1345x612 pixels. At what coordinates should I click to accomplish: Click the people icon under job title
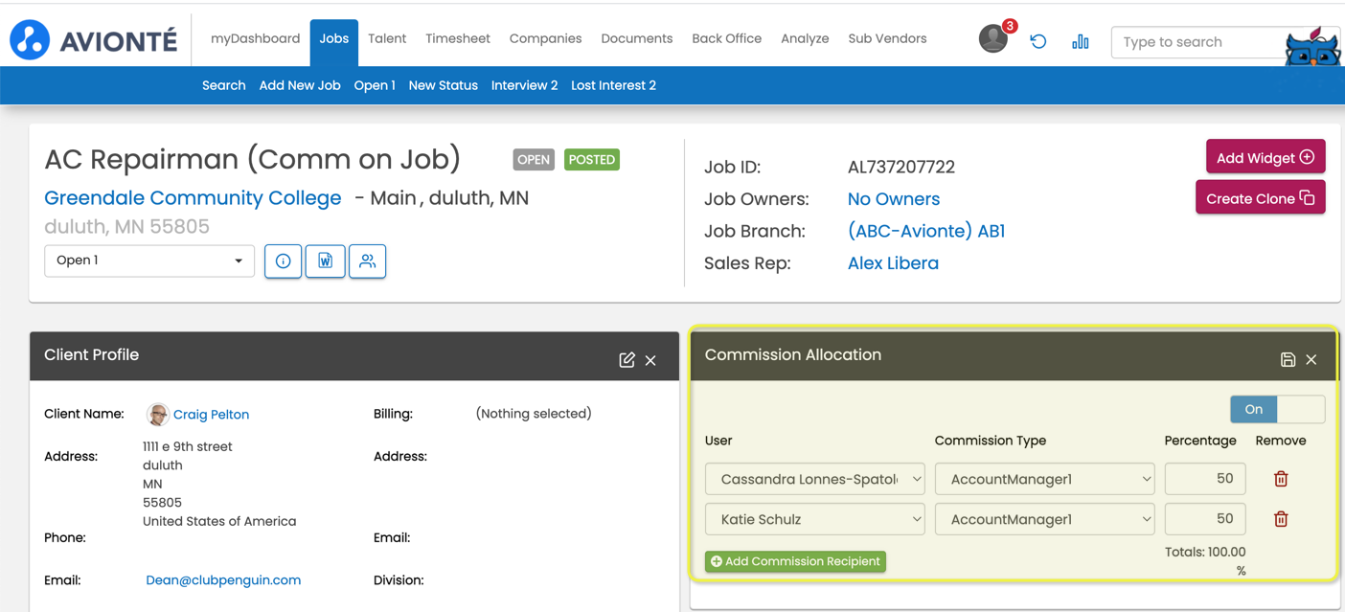click(367, 261)
